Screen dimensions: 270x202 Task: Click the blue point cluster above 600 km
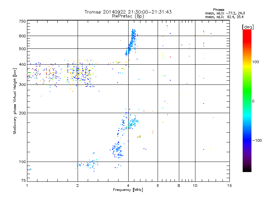click(134, 32)
